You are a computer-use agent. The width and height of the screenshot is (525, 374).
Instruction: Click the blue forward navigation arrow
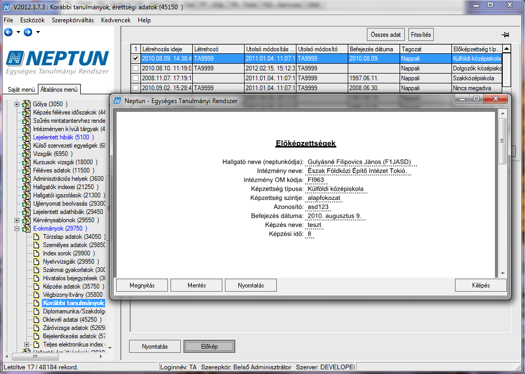[28, 32]
